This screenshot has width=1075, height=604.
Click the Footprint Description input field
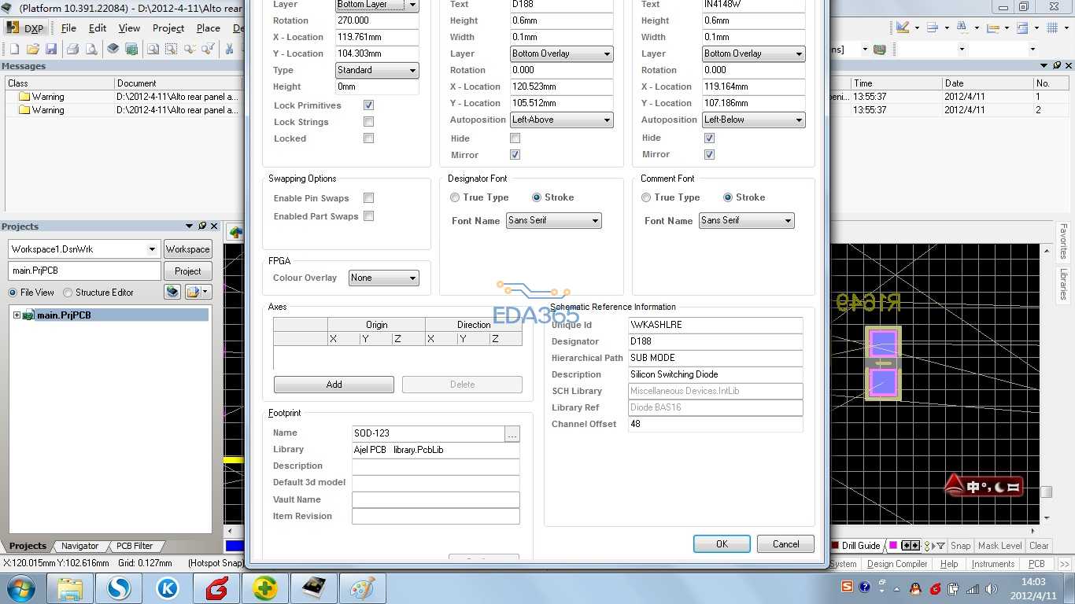coord(435,466)
